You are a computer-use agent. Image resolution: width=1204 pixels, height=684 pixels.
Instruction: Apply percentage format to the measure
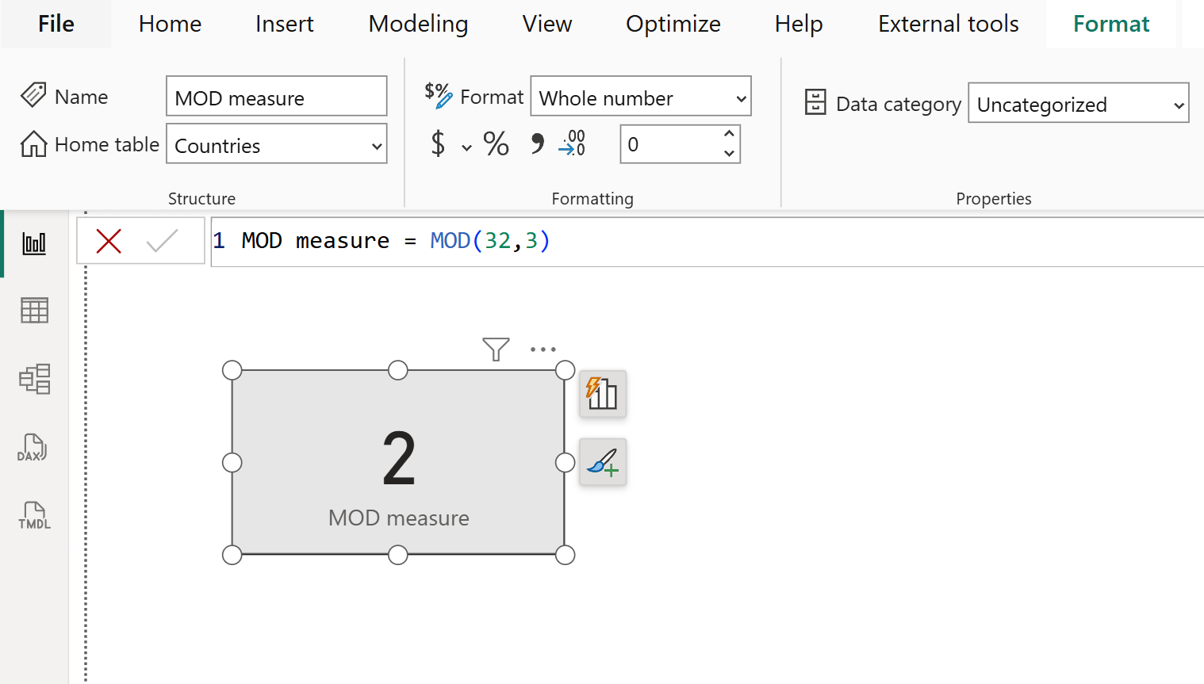496,143
